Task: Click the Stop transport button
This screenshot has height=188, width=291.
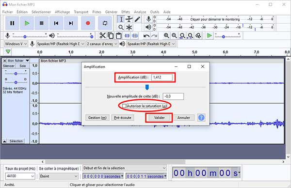Action: 42,23
